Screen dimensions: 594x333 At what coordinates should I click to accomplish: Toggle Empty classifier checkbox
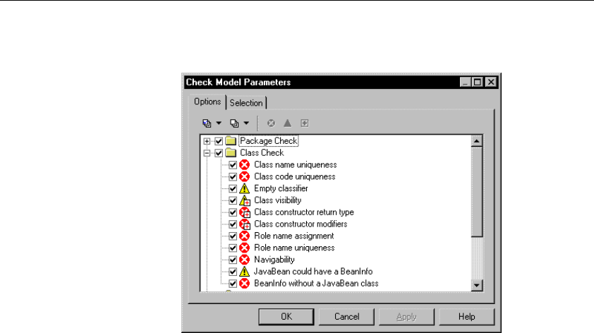[233, 188]
